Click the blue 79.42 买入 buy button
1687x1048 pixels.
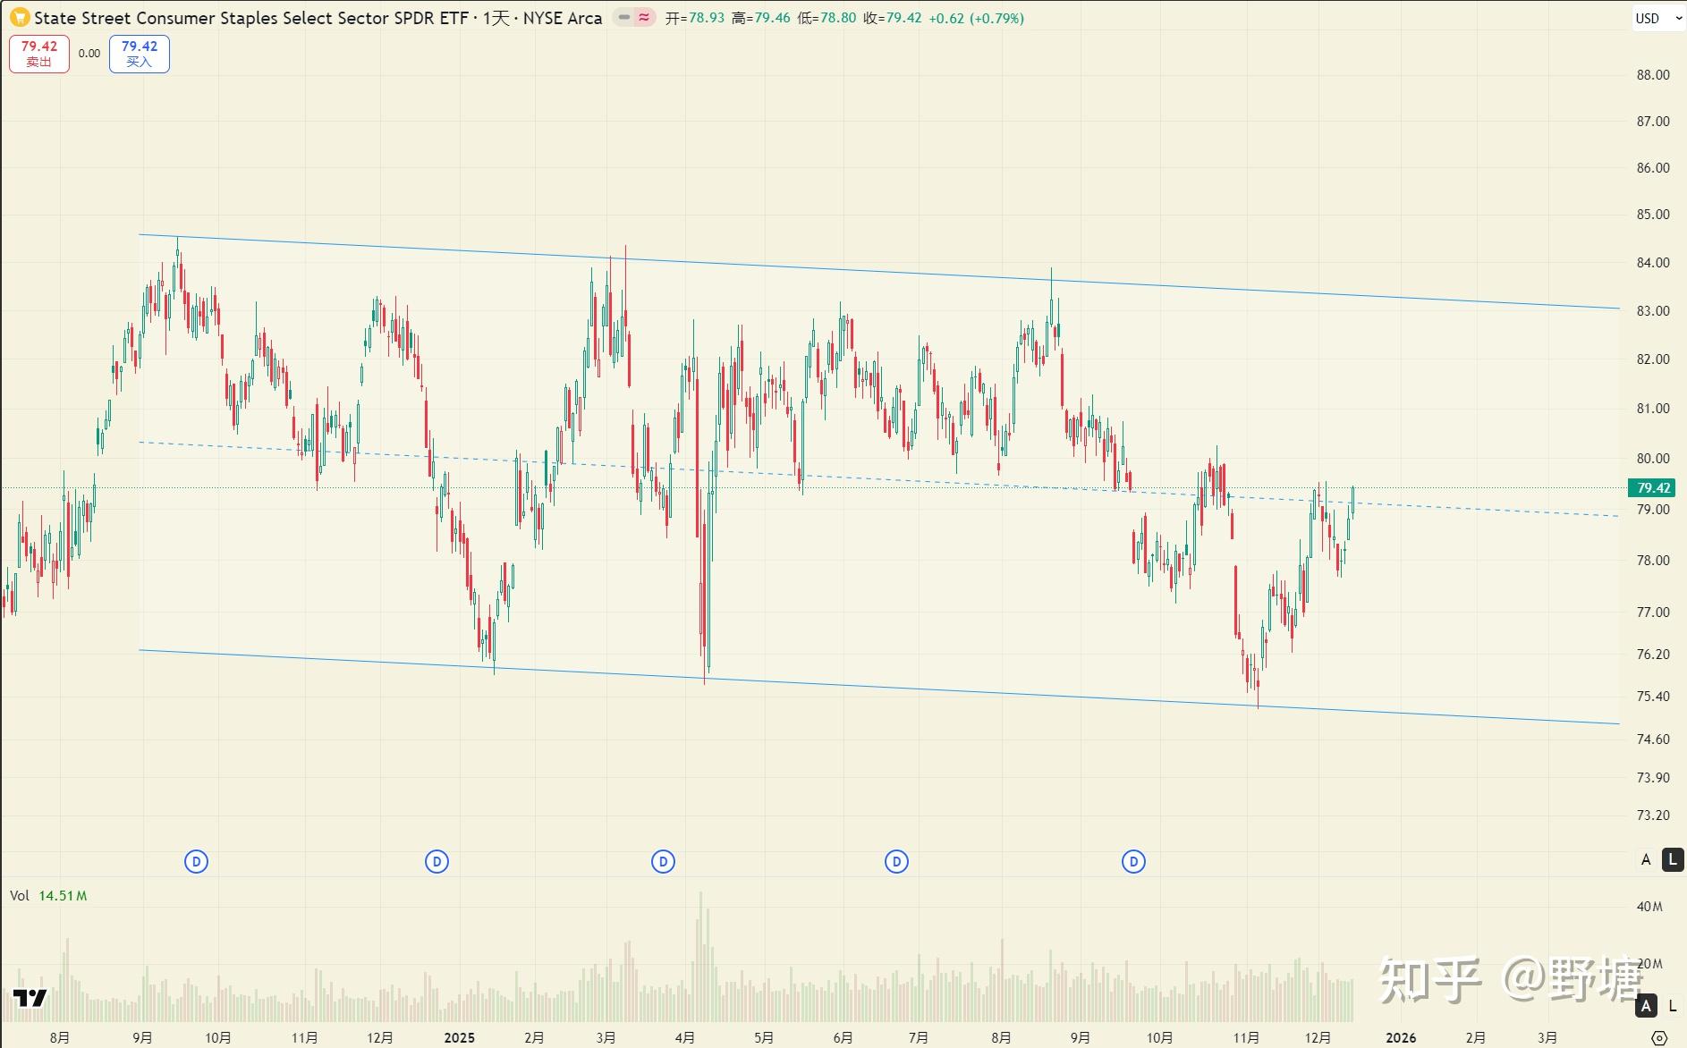click(140, 54)
